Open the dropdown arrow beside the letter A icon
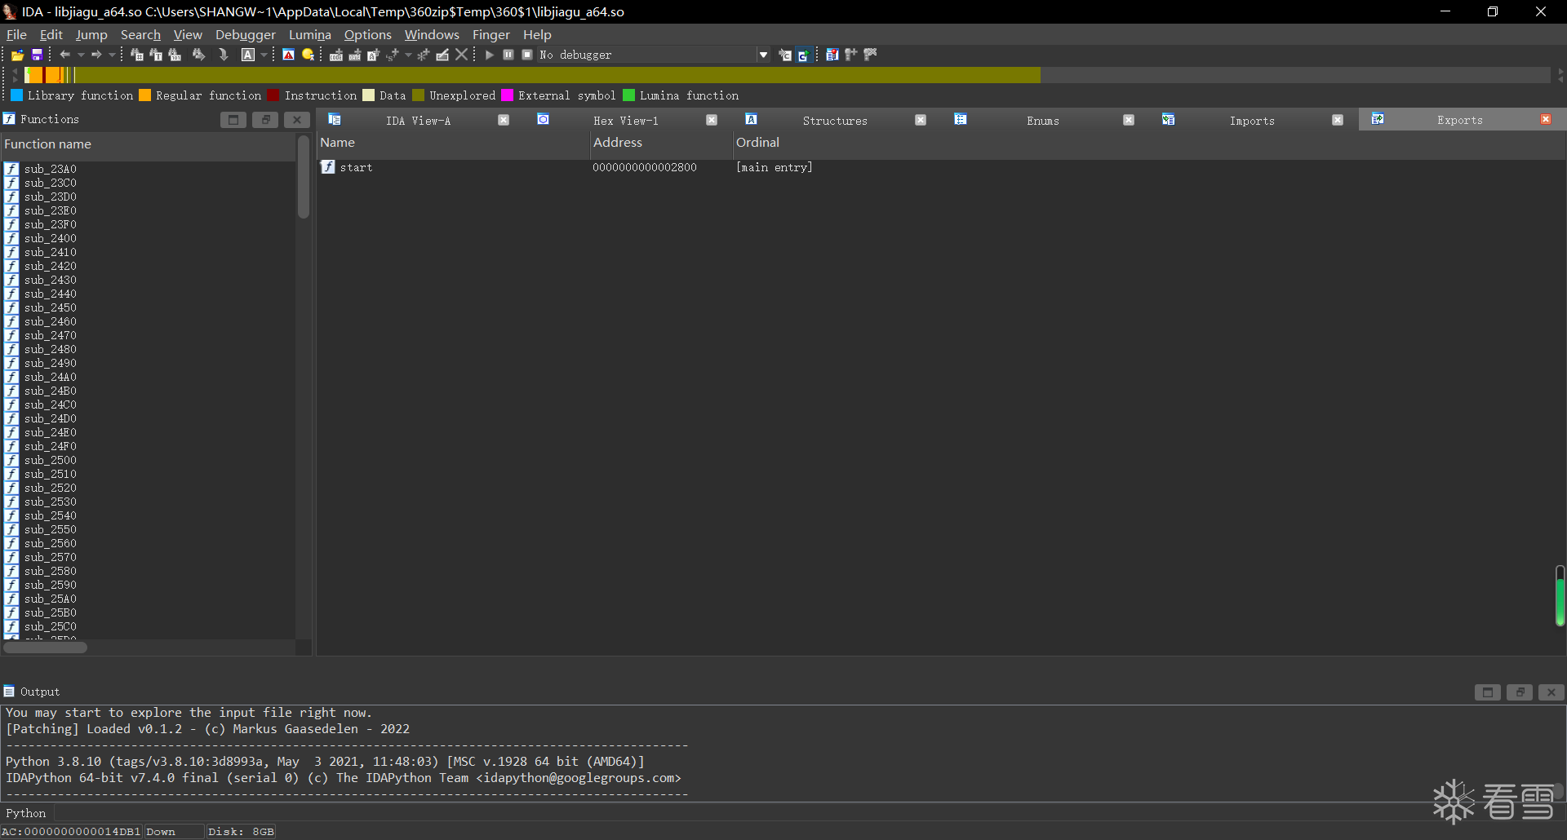Image resolution: width=1567 pixels, height=840 pixels. [x=264, y=55]
